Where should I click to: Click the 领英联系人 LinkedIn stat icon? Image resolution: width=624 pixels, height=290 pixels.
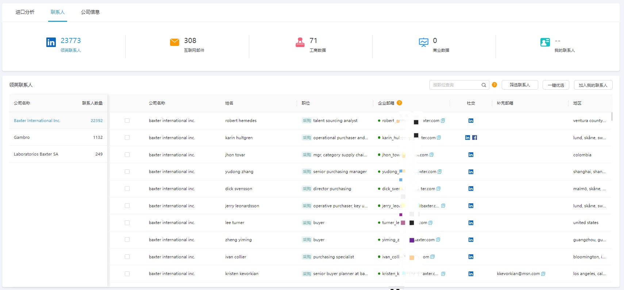(x=51, y=42)
